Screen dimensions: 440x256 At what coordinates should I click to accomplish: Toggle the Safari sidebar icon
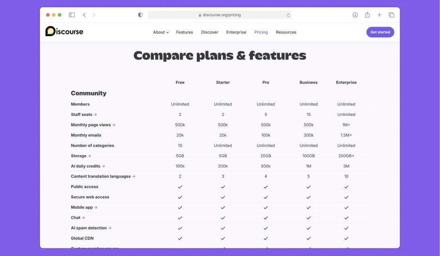[72, 15]
